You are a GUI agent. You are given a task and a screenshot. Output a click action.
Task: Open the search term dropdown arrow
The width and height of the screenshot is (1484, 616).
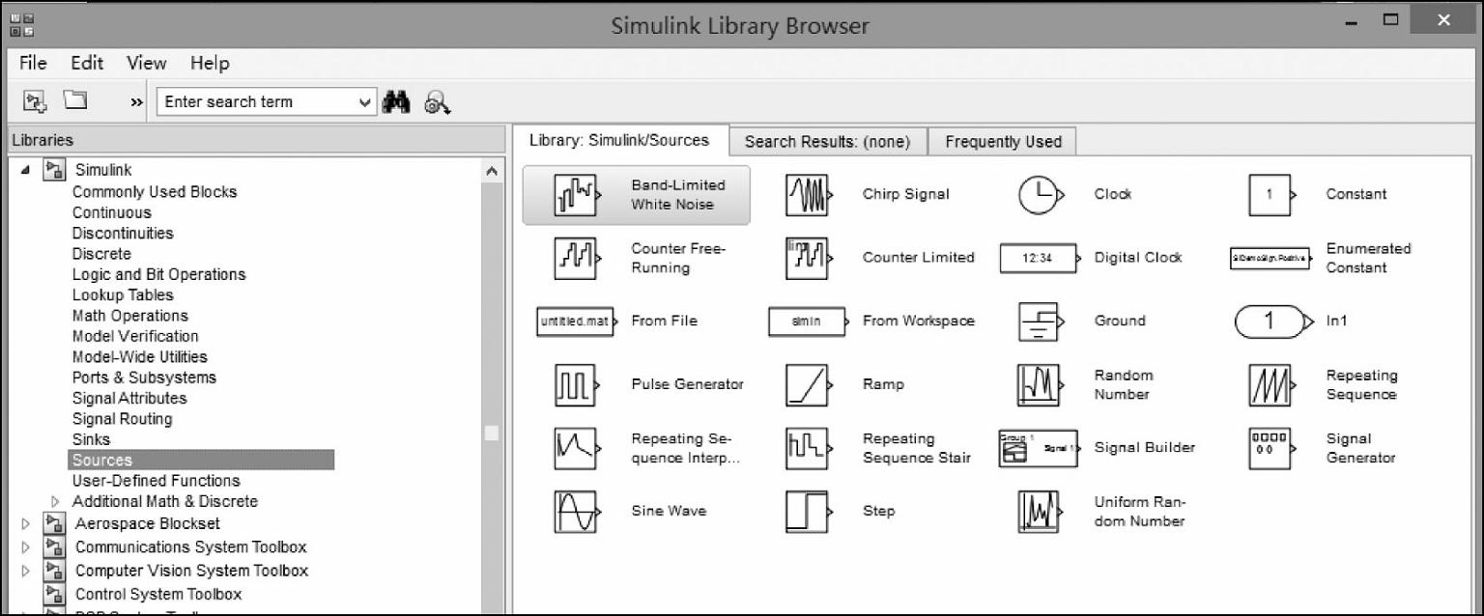(x=365, y=101)
